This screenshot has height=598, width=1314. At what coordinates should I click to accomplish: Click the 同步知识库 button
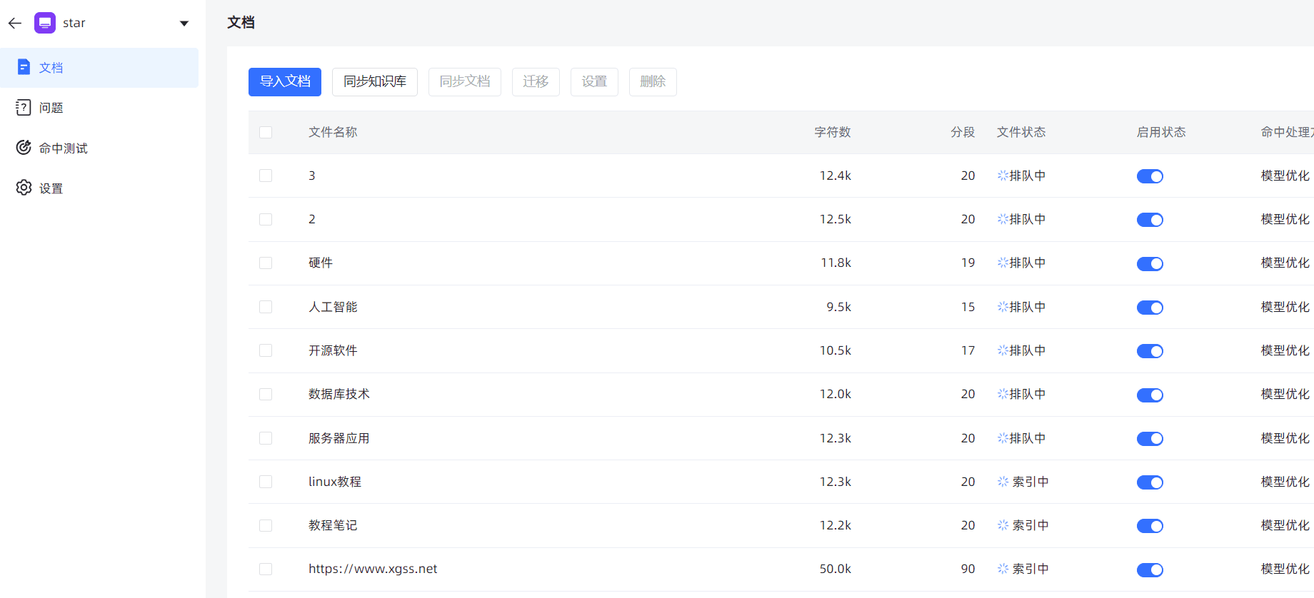coord(374,81)
